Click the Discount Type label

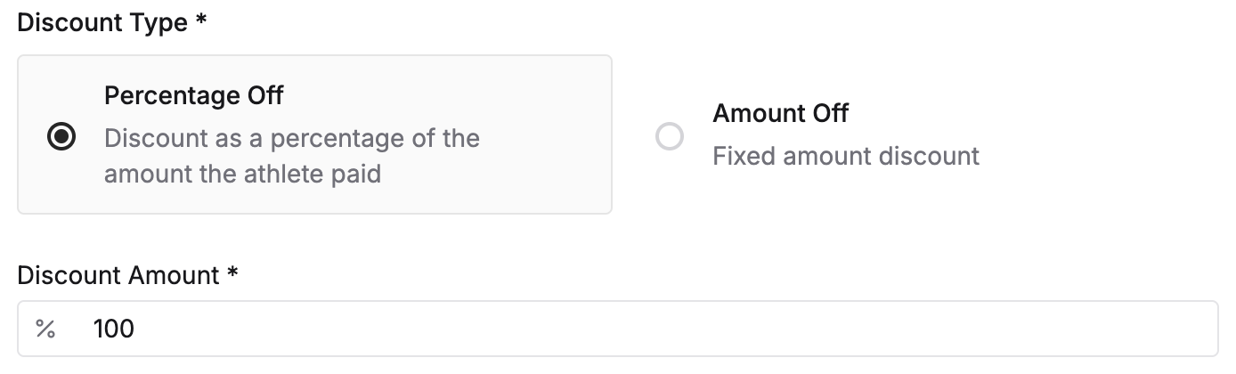102,23
